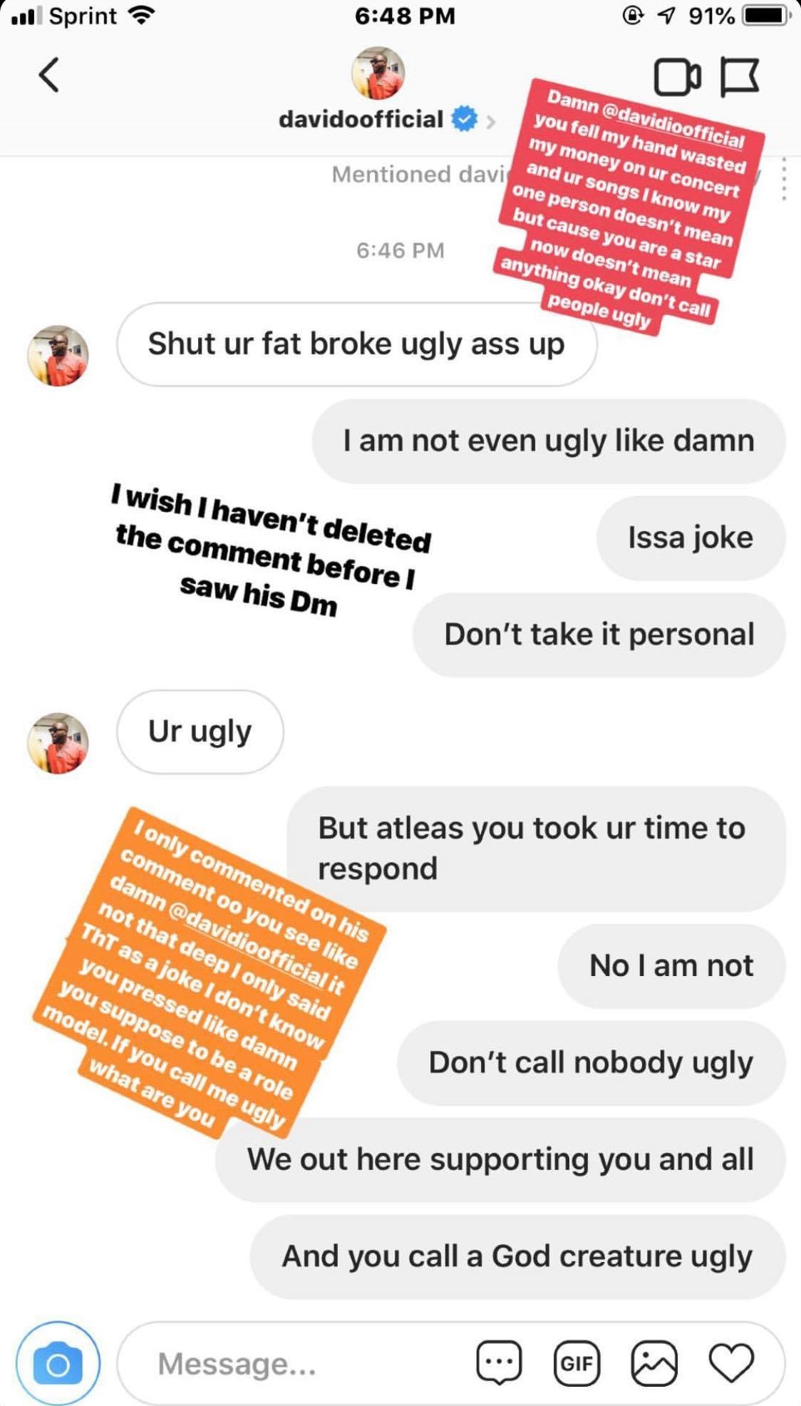Tap avatar beside "Ur ugly" message
The height and width of the screenshot is (1406, 801).
coord(58,743)
